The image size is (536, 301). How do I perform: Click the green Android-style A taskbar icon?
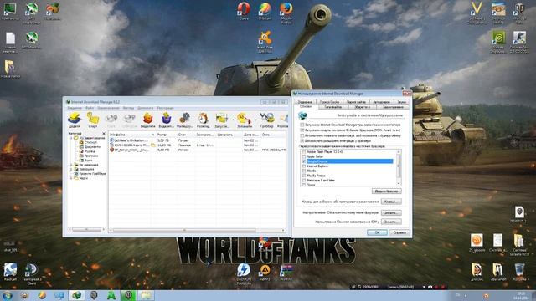pos(111,295)
